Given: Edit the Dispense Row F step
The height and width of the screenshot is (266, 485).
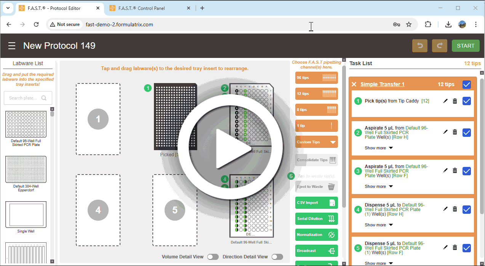Looking at the screenshot, I should (x=445, y=247).
